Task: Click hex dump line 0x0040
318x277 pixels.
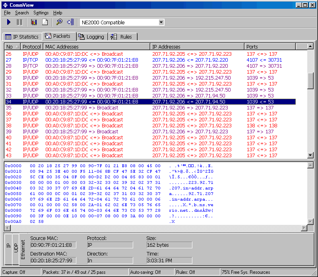Action: (x=109, y=188)
